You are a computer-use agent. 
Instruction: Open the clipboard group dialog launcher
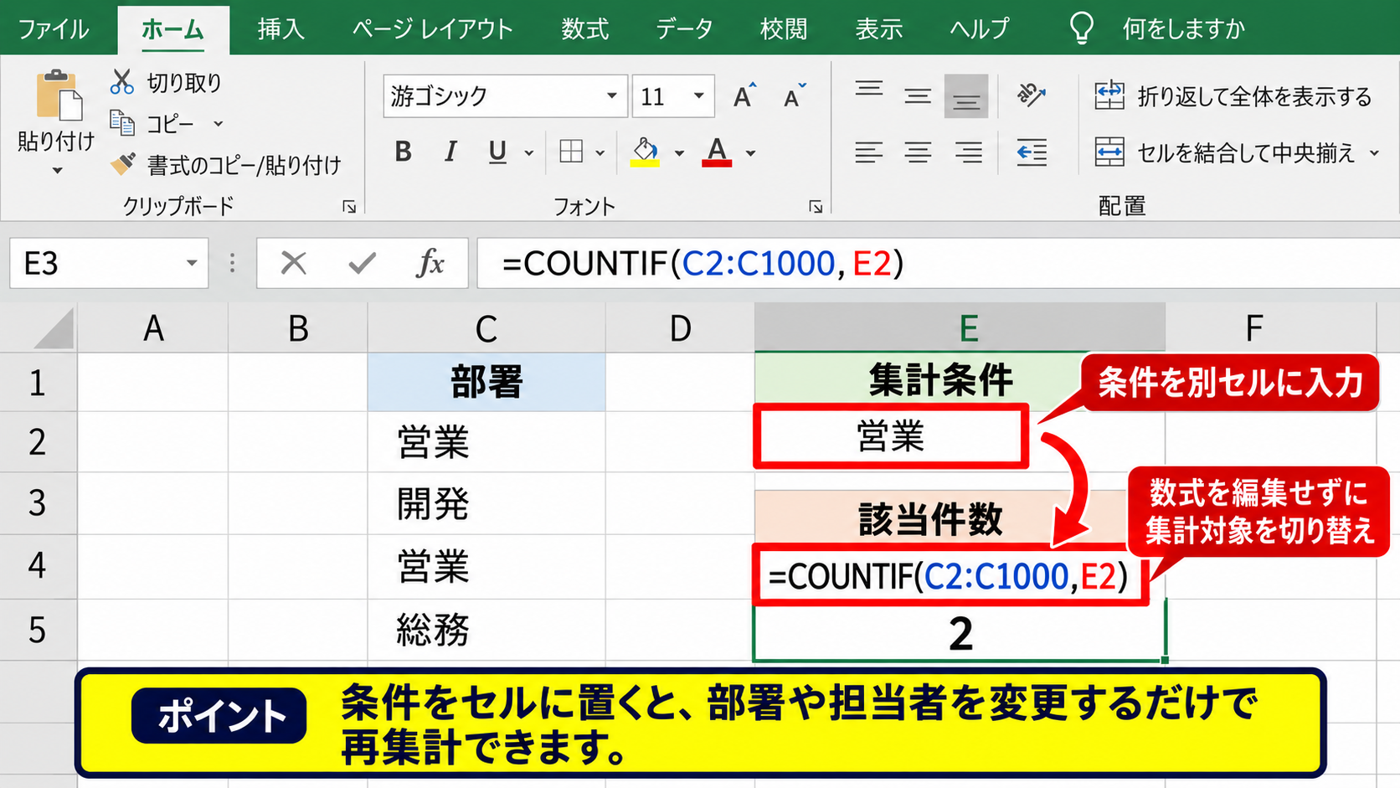pyautogui.click(x=349, y=207)
